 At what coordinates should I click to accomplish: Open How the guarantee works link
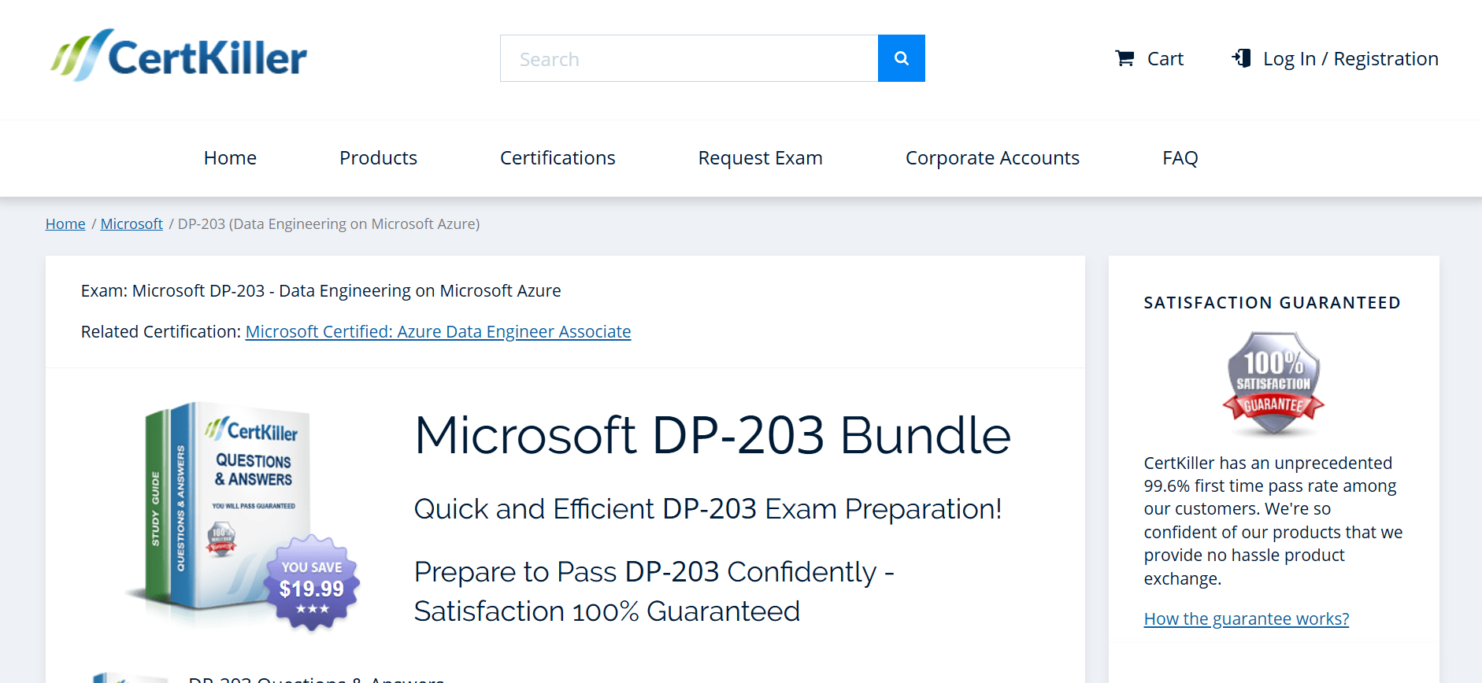pos(1246,619)
